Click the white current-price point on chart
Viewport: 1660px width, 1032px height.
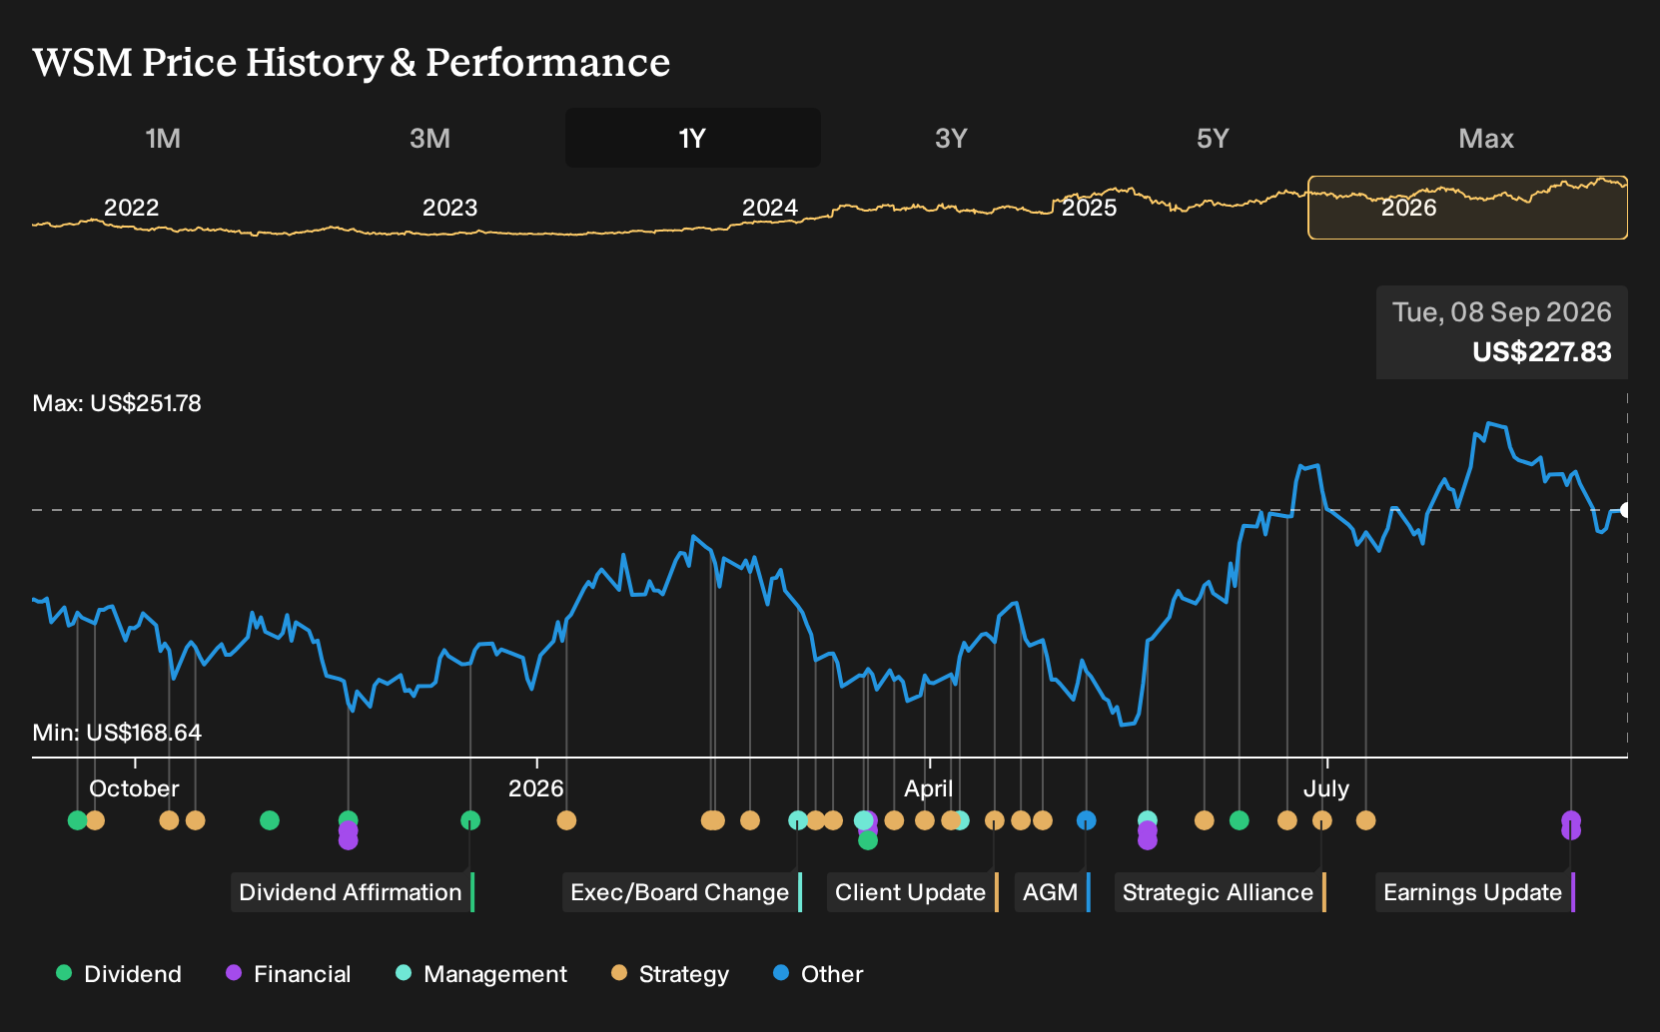tap(1625, 510)
